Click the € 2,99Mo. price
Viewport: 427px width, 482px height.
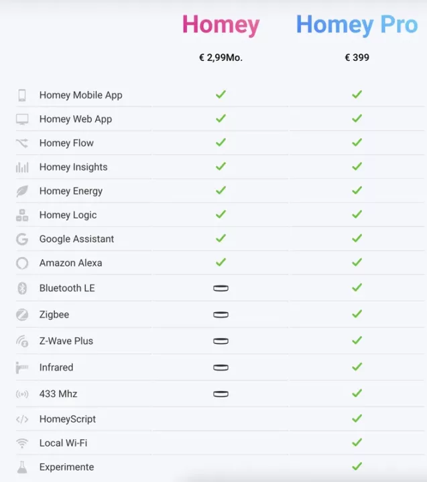(x=221, y=58)
